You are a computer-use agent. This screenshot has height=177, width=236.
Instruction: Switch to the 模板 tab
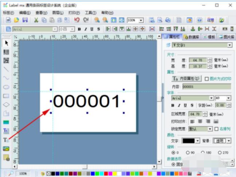coord(209,37)
